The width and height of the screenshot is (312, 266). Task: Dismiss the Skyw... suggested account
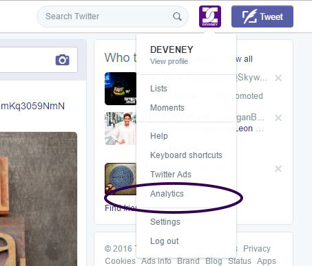(278, 78)
